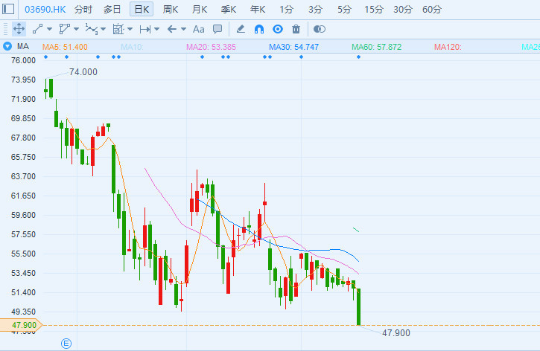Click stock code 03690.HK
Image resolution: width=540 pixels, height=351 pixels.
point(45,10)
